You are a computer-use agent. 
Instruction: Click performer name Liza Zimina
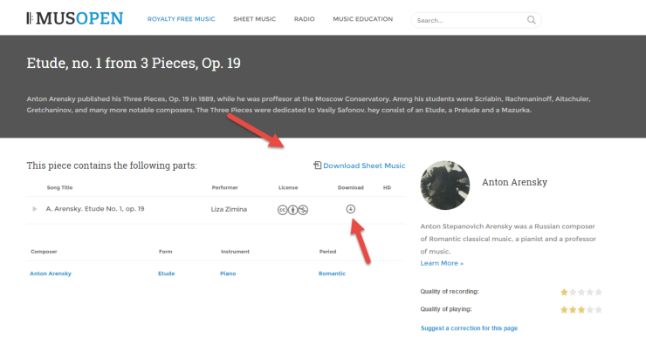click(229, 209)
